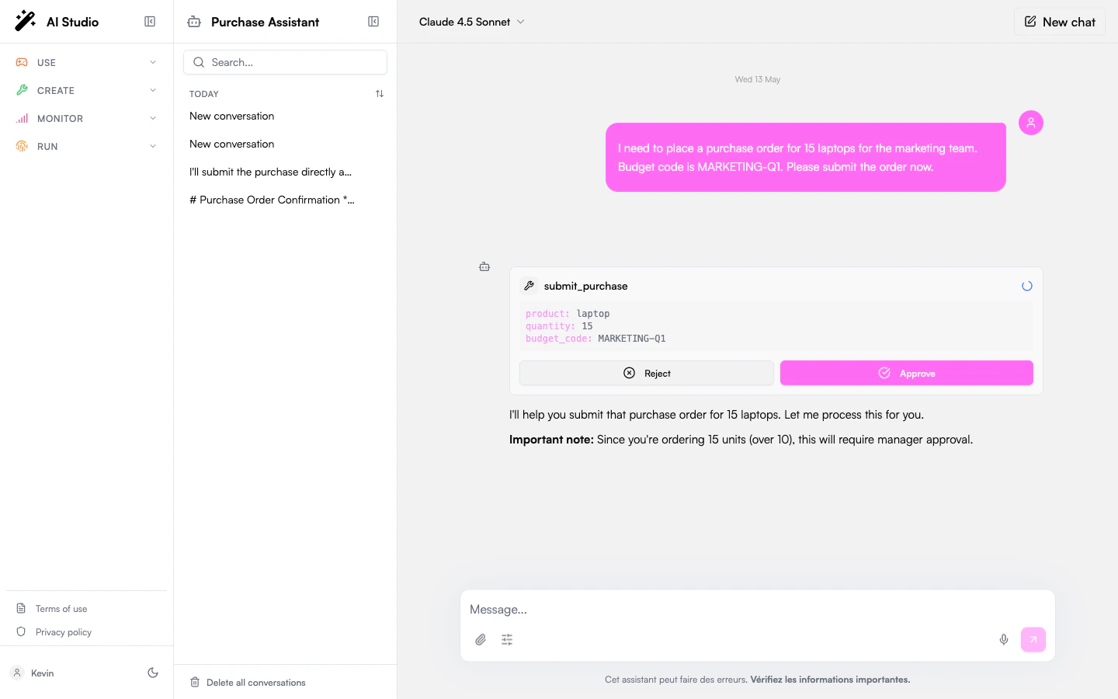Toggle conversation sort order arrows
This screenshot has height=699, width=1118.
(x=380, y=94)
